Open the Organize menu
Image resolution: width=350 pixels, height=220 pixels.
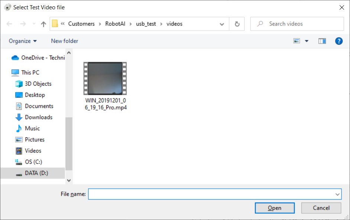[23, 41]
